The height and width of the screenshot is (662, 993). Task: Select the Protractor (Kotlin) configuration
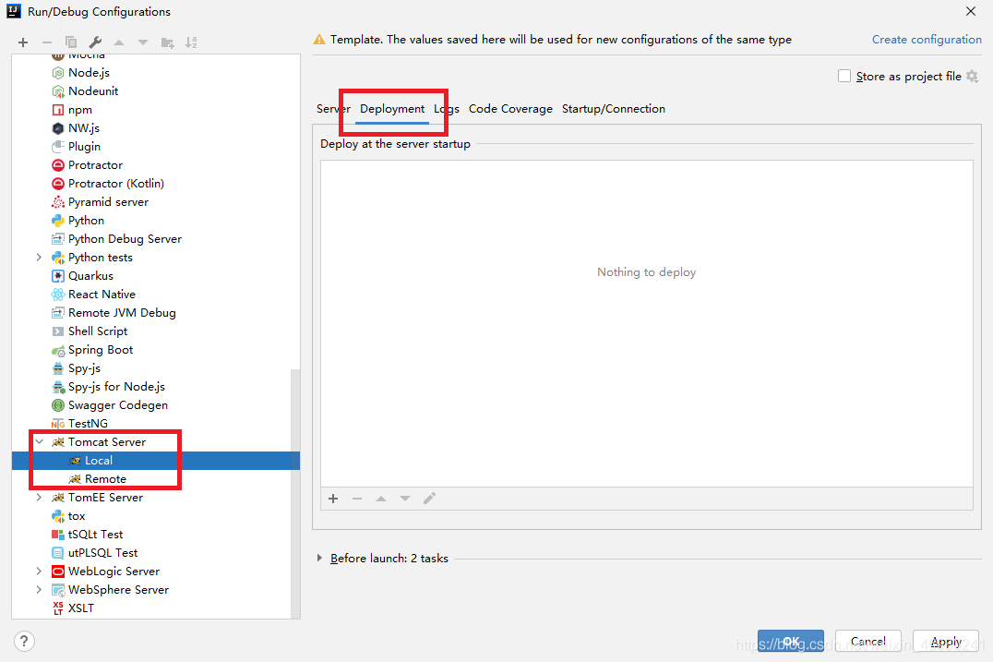pyautogui.click(x=116, y=183)
